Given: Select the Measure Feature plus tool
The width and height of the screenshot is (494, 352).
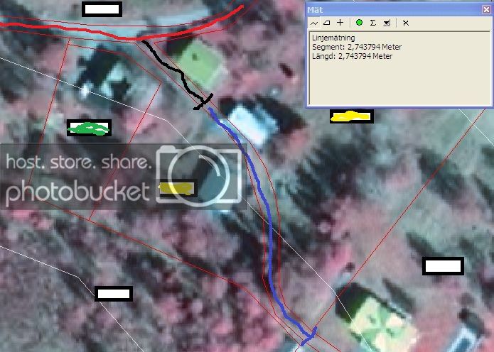Looking at the screenshot, I should [340, 23].
